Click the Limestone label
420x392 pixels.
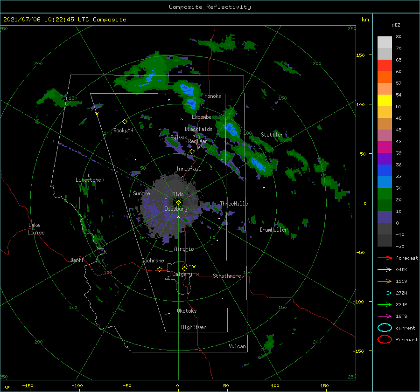[x=88, y=180]
